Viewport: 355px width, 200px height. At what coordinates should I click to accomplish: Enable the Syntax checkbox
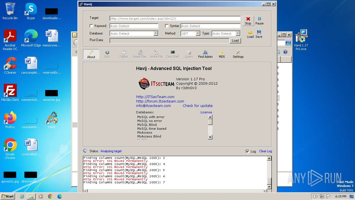click(x=167, y=26)
